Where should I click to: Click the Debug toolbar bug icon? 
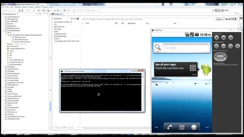coord(39,11)
